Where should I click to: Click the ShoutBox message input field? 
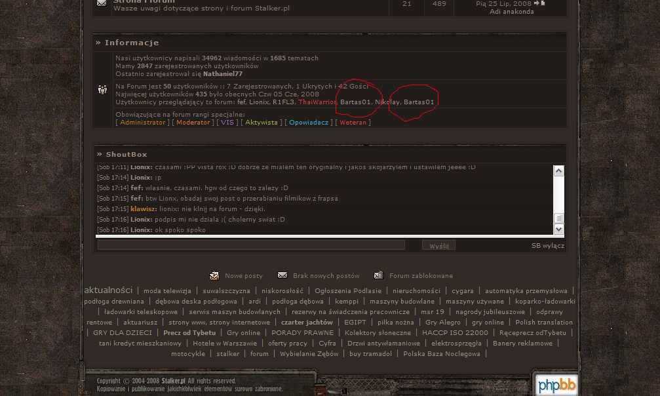[x=250, y=245]
